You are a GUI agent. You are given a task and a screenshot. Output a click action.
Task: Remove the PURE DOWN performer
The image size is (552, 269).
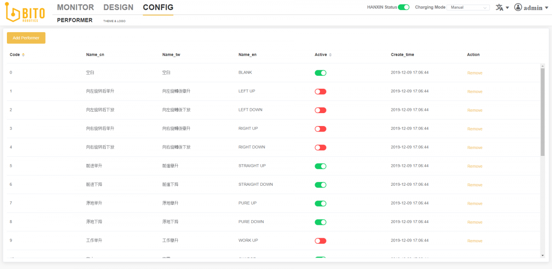[x=475, y=222]
